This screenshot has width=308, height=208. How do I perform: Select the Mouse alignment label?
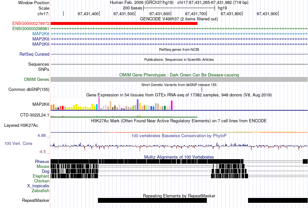click(x=43, y=167)
